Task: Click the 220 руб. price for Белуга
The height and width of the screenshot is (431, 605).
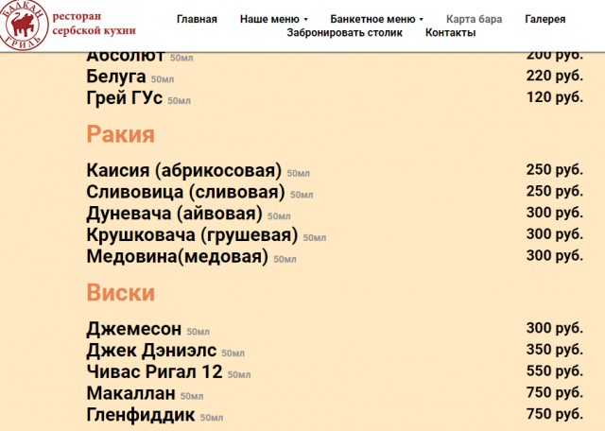Action: [x=555, y=76]
